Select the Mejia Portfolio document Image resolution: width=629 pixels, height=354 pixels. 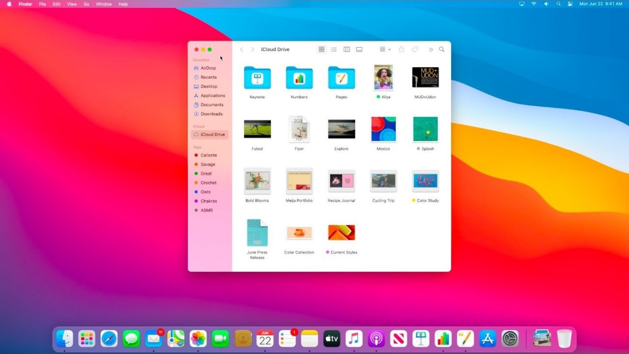click(x=299, y=181)
